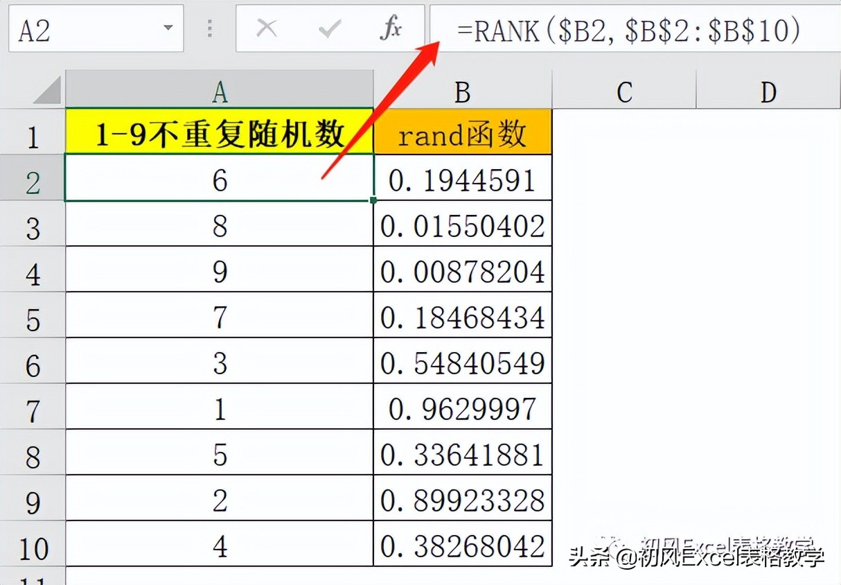Select cell containing value 6
Image resolution: width=841 pixels, height=585 pixels.
pyautogui.click(x=219, y=178)
